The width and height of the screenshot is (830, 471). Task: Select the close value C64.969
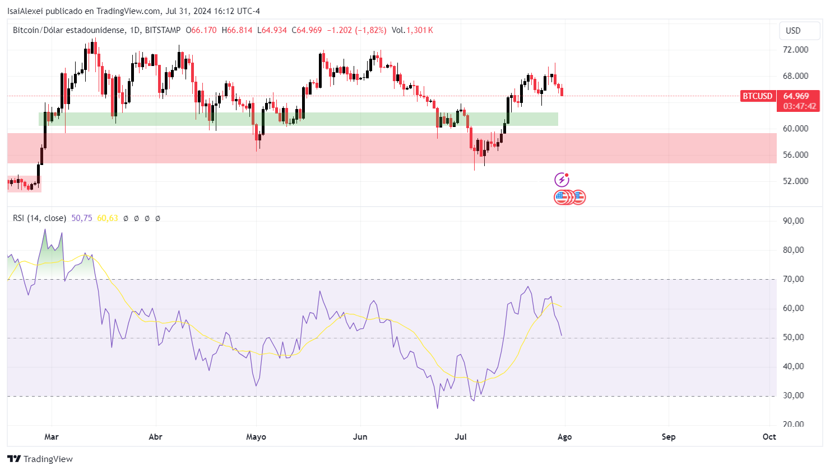tap(307, 30)
